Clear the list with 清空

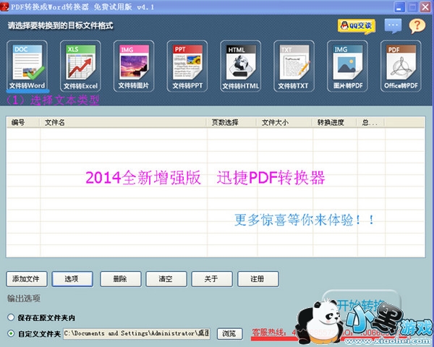(x=166, y=279)
